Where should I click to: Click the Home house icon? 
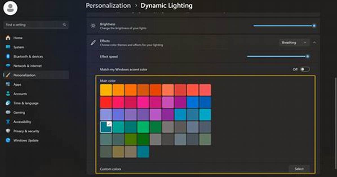pos(8,38)
